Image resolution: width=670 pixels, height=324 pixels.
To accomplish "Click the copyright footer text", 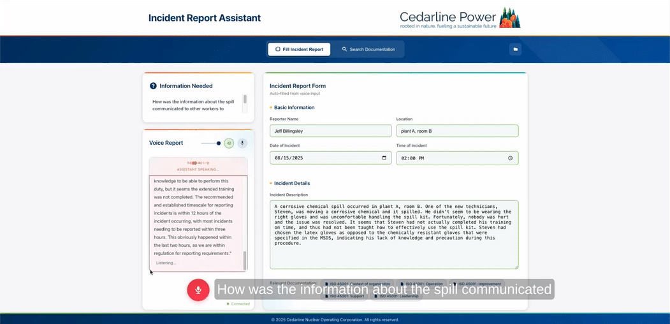I will [335, 320].
